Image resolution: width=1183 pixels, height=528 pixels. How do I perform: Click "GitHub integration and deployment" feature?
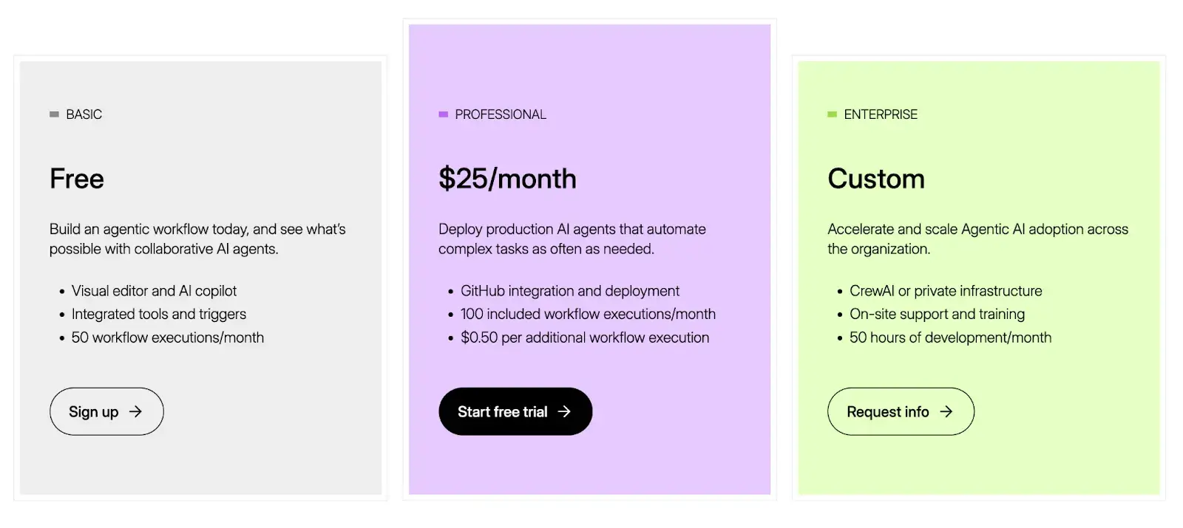tap(569, 291)
